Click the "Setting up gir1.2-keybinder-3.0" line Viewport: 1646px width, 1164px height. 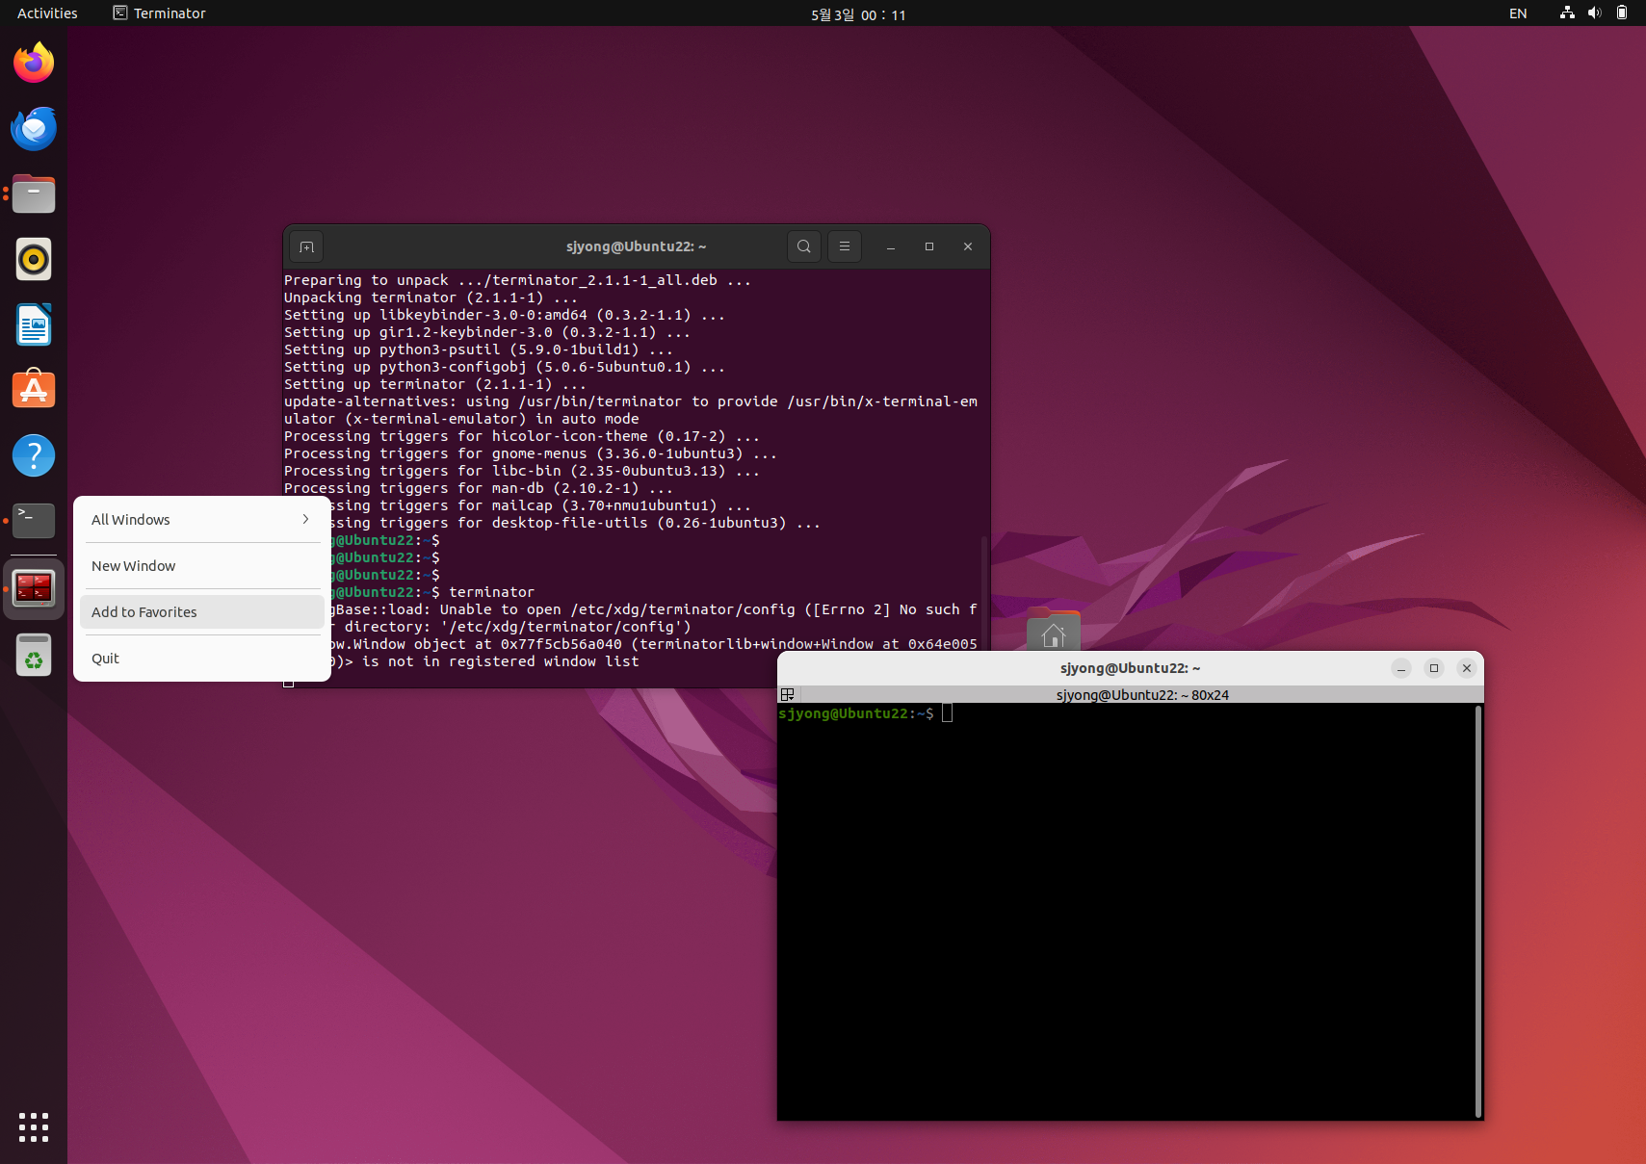click(x=486, y=332)
